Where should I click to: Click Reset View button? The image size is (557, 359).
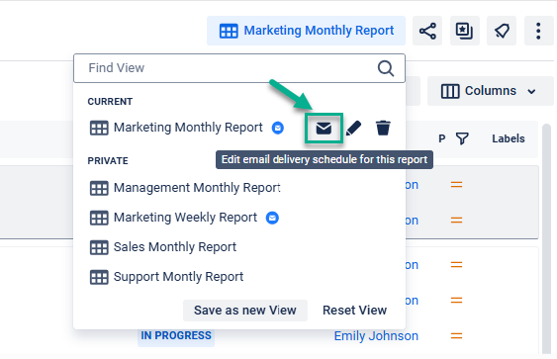tap(354, 311)
